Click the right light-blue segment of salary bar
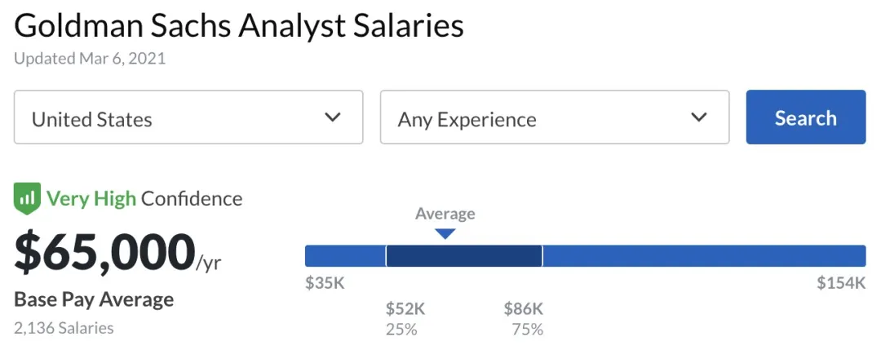This screenshot has height=354, width=881. (703, 256)
